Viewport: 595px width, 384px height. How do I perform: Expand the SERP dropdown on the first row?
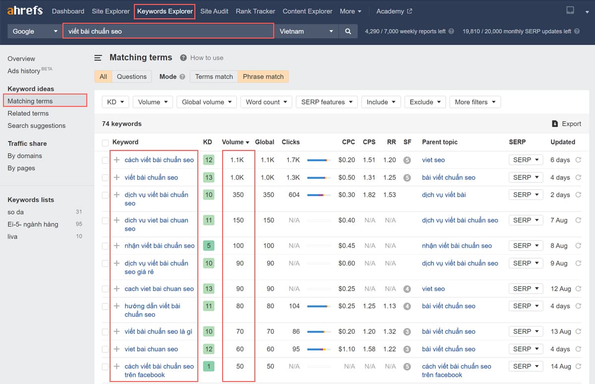coord(525,160)
